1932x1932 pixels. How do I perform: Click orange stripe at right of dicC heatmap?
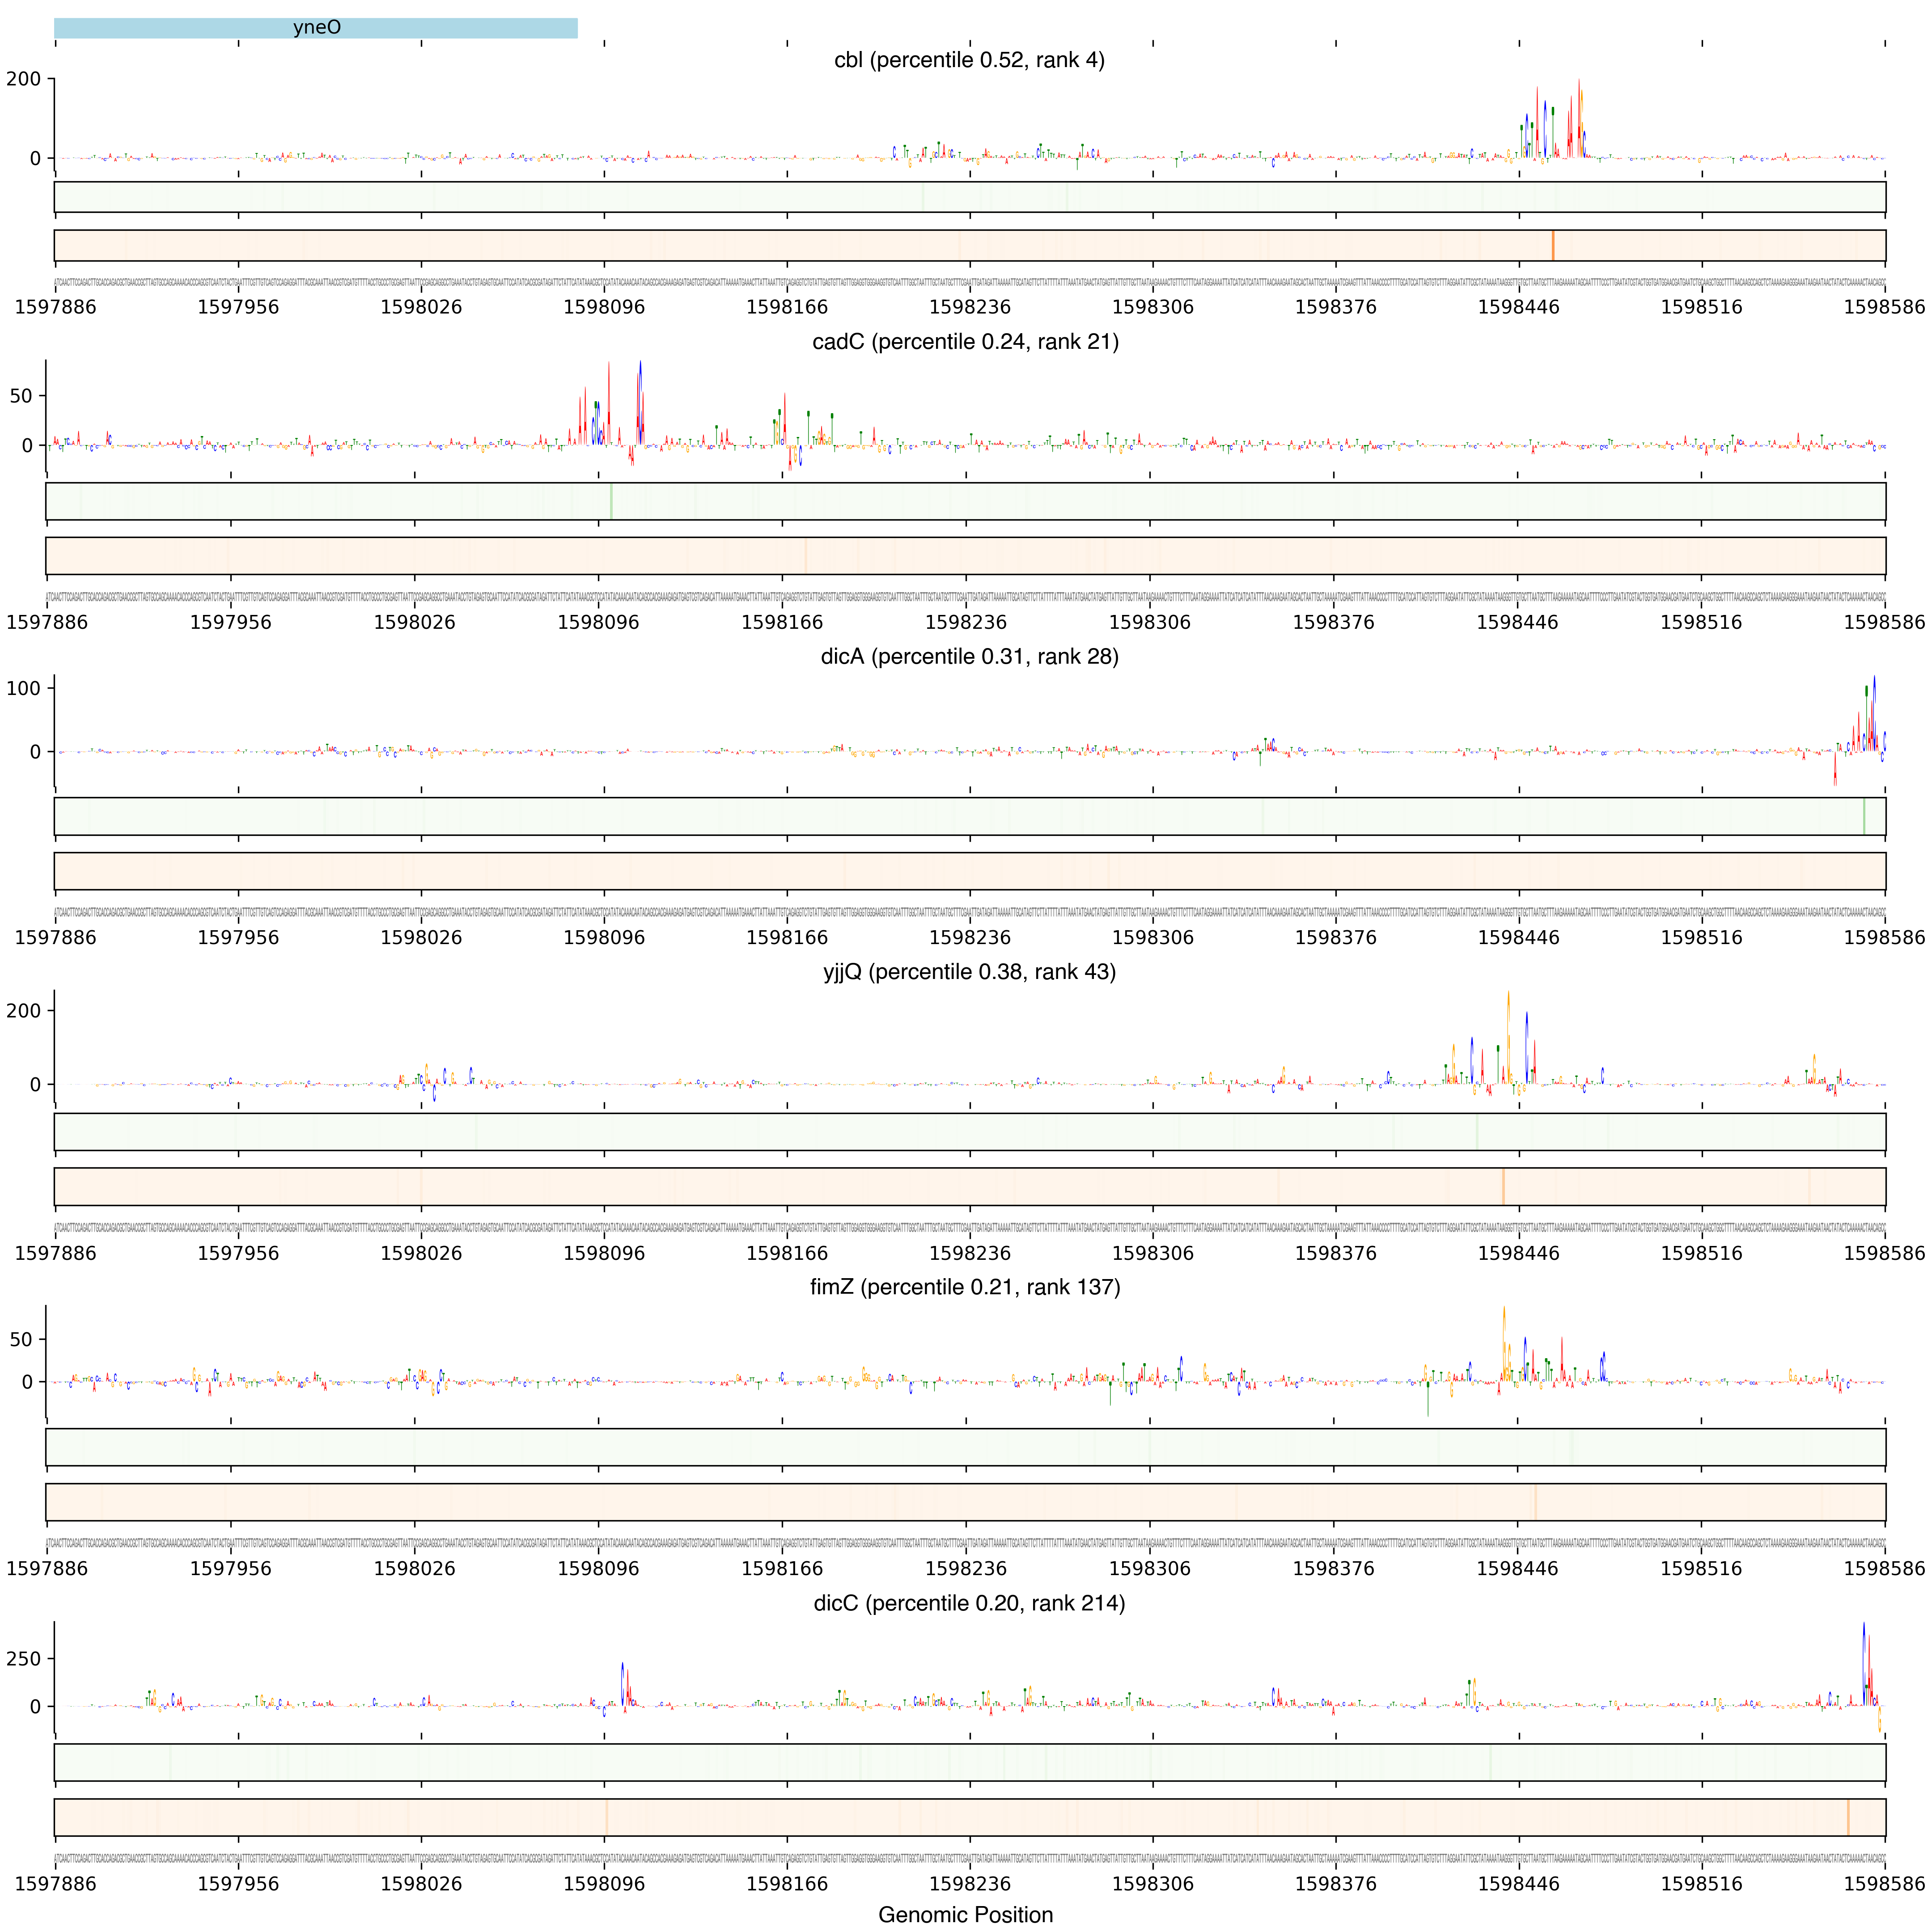(x=1848, y=1817)
